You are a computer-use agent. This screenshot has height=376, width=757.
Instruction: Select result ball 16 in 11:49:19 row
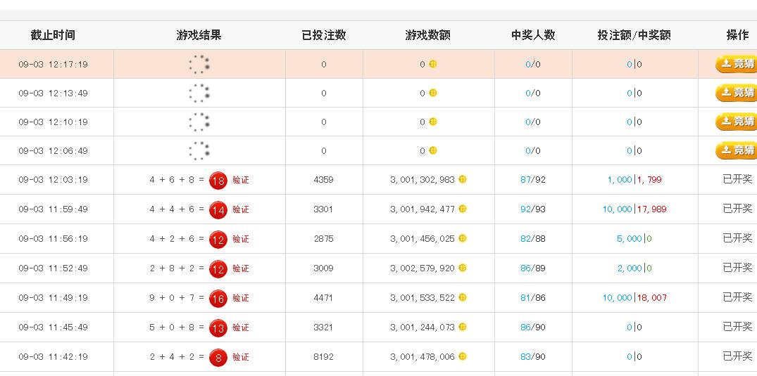click(218, 298)
